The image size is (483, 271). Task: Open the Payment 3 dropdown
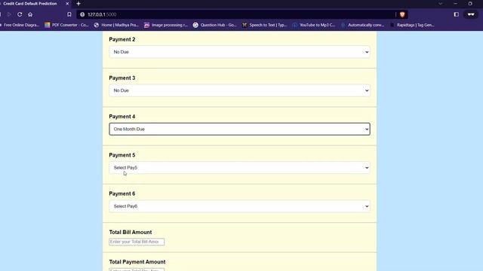tap(239, 90)
